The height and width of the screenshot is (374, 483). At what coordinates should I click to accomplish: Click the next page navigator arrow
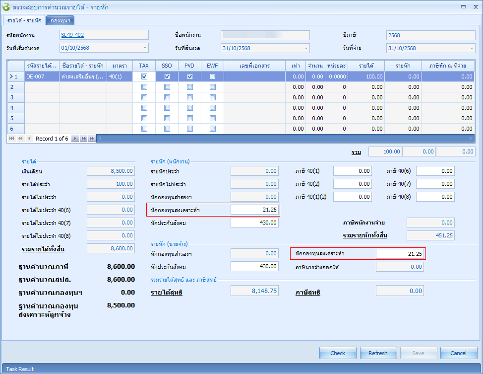click(x=83, y=139)
